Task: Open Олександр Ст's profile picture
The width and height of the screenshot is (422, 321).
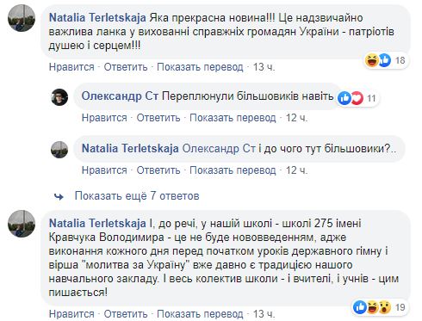Action: point(59,97)
